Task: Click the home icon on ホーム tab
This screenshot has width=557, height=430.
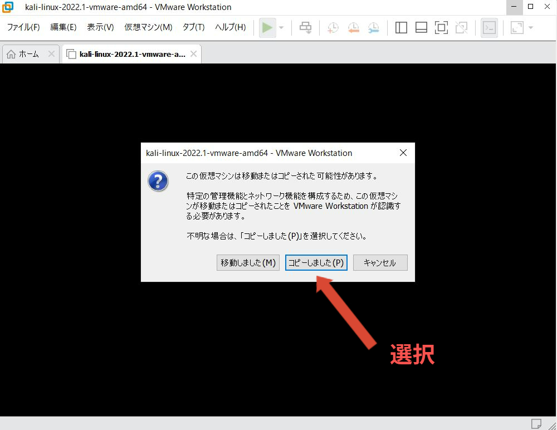Action: coord(11,54)
